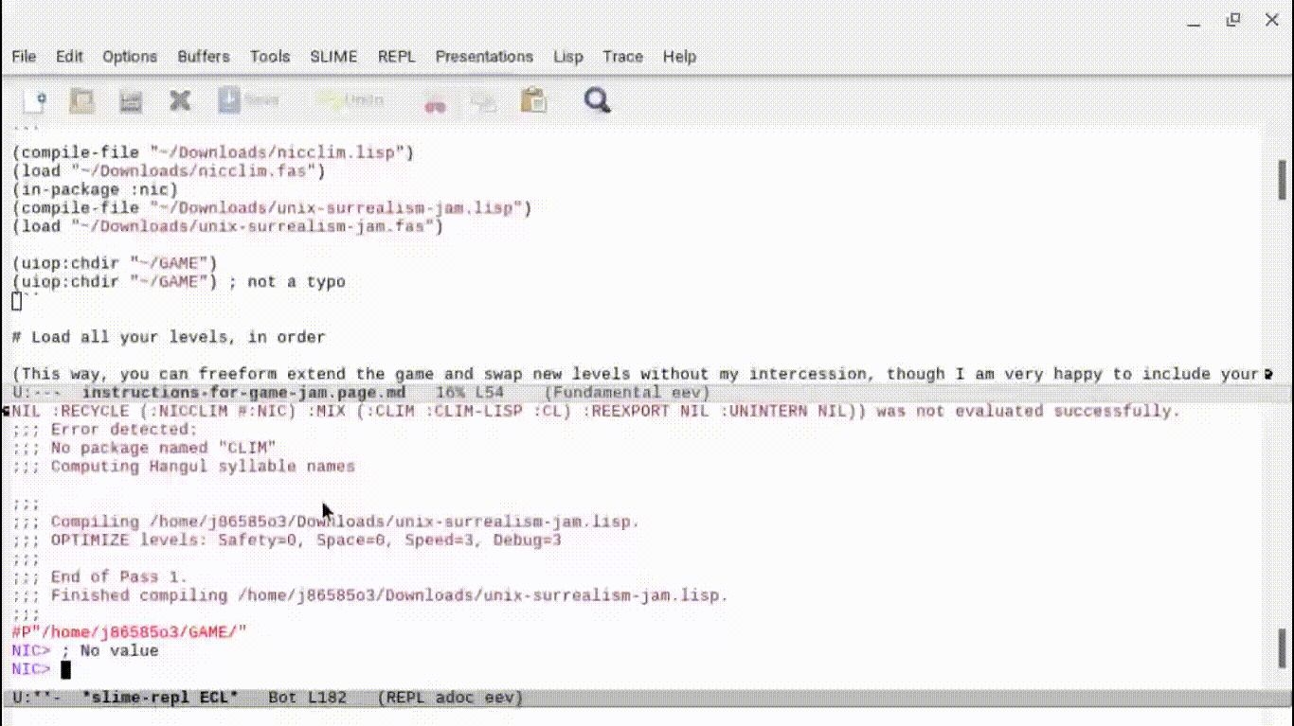Click the *slime-repl ECL* mode line name
1294x726 pixels.
tap(160, 698)
